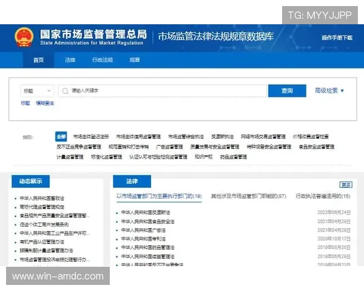The height and width of the screenshot is (291, 364).
Task: Filter by 质量发展与安全监督管理 category
Action: tap(215, 147)
